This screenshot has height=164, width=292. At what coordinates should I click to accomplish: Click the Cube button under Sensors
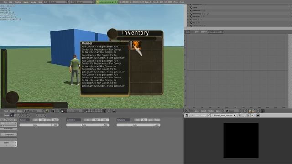tap(36, 125)
